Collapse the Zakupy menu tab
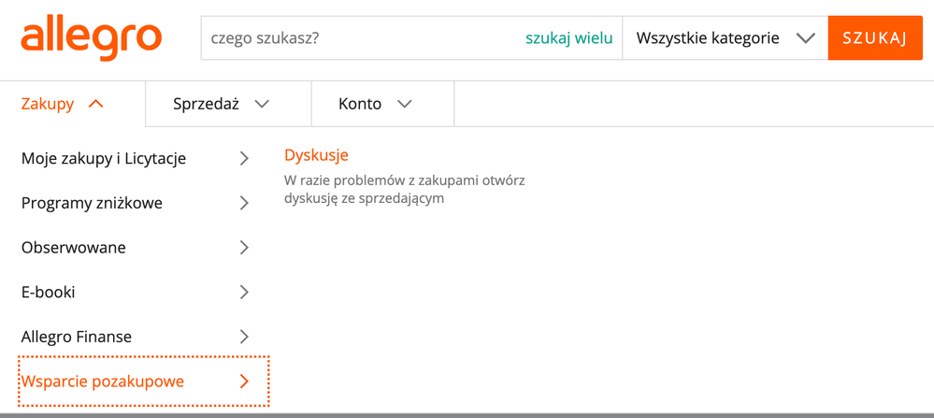934x418 pixels. (73, 104)
